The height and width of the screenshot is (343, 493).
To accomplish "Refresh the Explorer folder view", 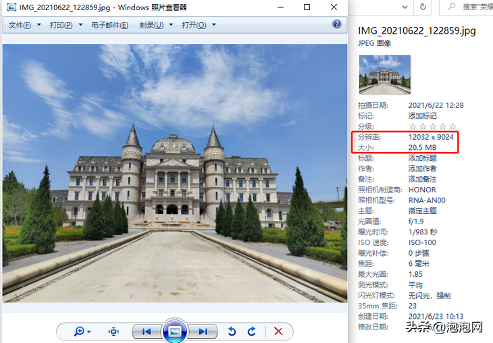I will 423,7.
